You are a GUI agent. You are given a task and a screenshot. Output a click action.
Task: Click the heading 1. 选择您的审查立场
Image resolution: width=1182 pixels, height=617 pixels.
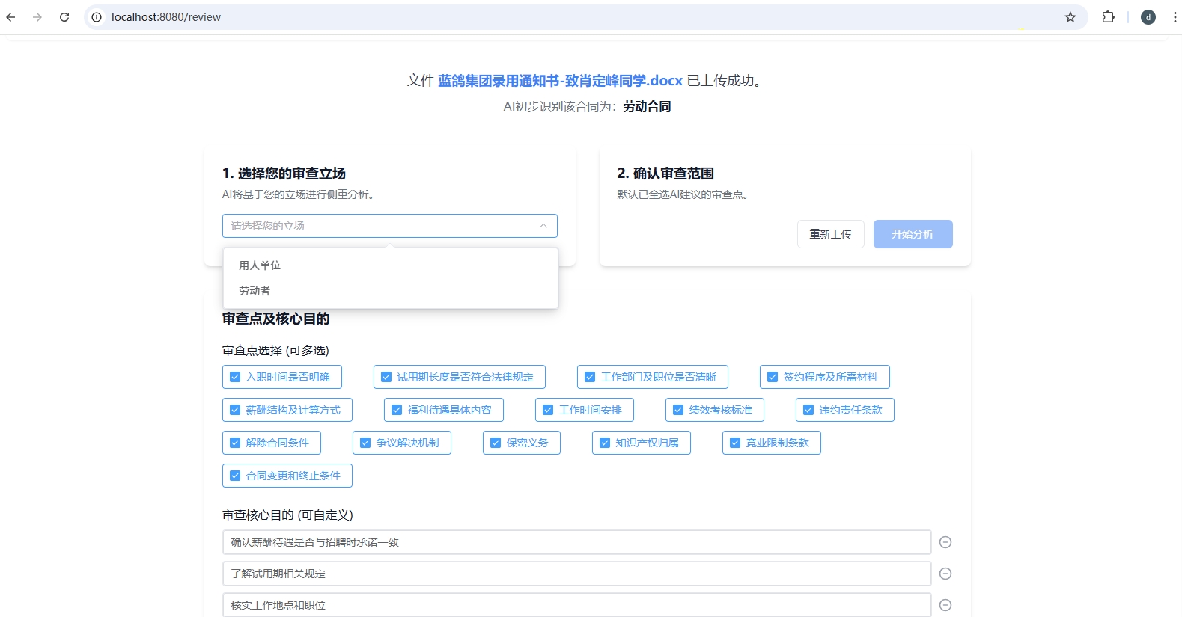[284, 174]
